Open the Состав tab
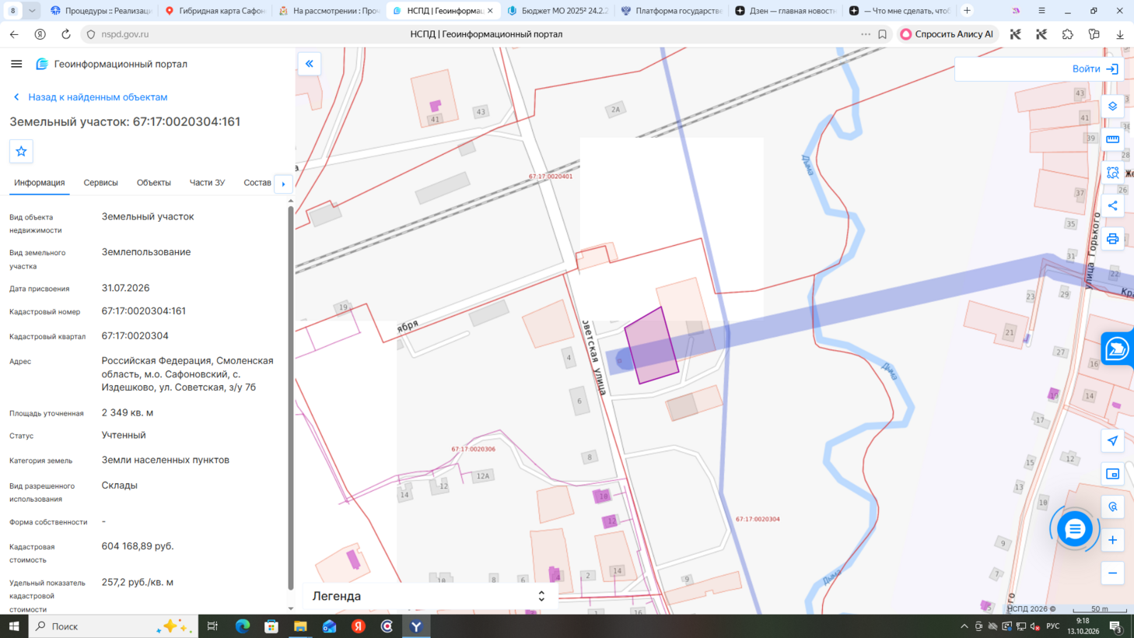 click(x=257, y=183)
